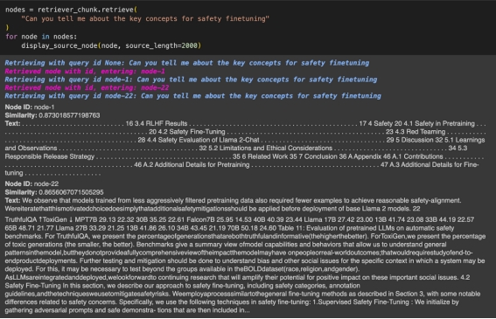Click "Retrieving with query id node-1" log line
This screenshot has height=319, width=496.
click(x=191, y=80)
